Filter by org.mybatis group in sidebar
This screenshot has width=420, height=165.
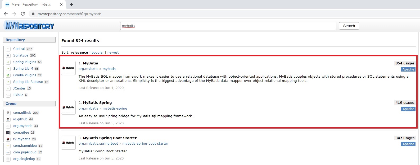tap(23, 126)
